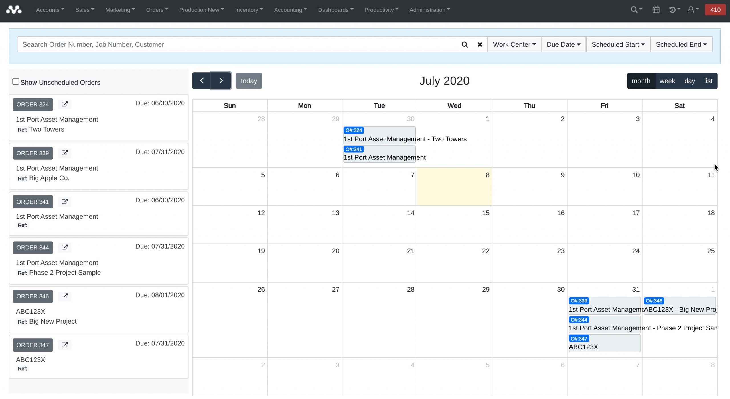Click O#:347 badge on July 31
Viewport: 730px width, 399px height.
point(579,339)
